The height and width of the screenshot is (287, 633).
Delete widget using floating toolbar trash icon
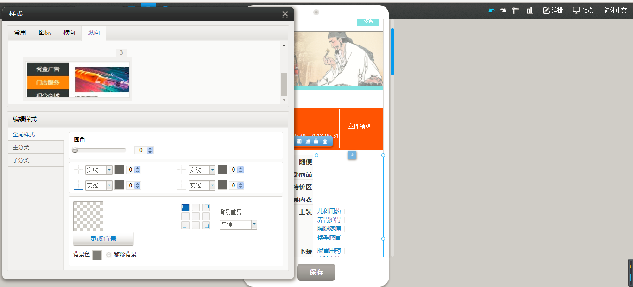coord(325,141)
